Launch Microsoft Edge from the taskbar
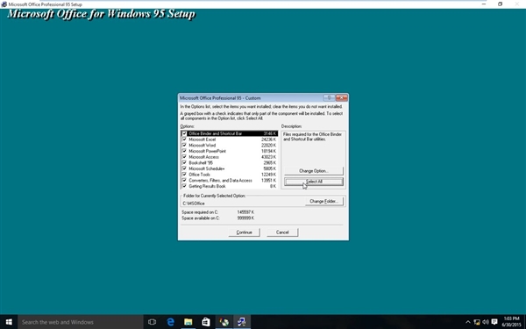 click(170, 322)
